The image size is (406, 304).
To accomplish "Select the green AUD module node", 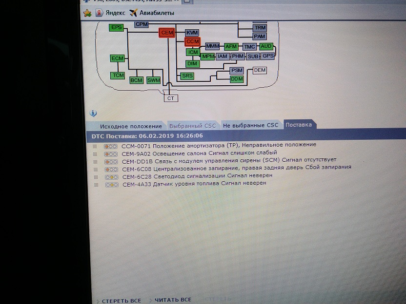I will 266,47.
